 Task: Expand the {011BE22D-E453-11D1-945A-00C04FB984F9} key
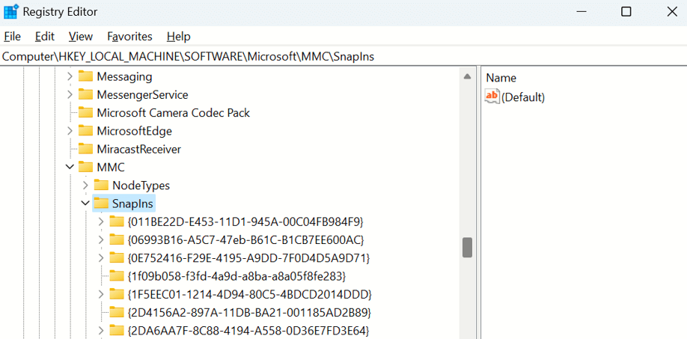pos(101,222)
